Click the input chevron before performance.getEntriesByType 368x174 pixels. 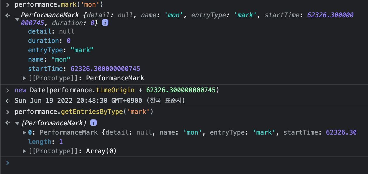click(x=8, y=112)
